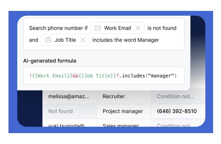The image size is (221, 144).
Task: Click the briefcase icon in Job Title chip
Action: 48,40
